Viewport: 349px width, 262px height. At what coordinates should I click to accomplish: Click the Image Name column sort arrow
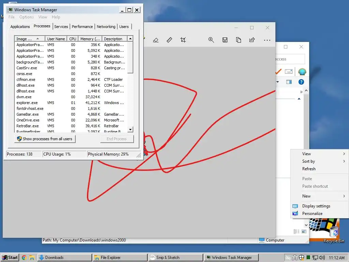click(x=37, y=39)
